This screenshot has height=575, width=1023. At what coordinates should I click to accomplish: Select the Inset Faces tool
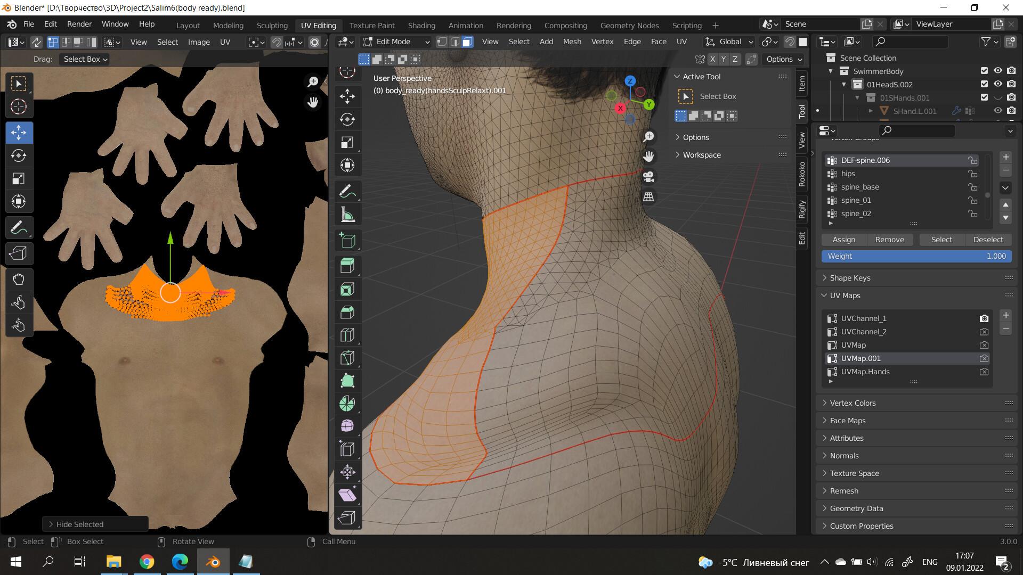pos(347,289)
